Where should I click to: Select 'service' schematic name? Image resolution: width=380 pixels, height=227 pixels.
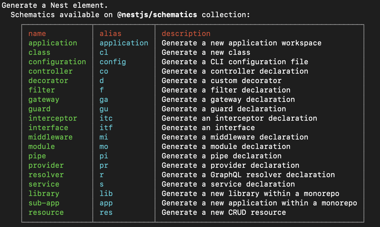click(44, 184)
